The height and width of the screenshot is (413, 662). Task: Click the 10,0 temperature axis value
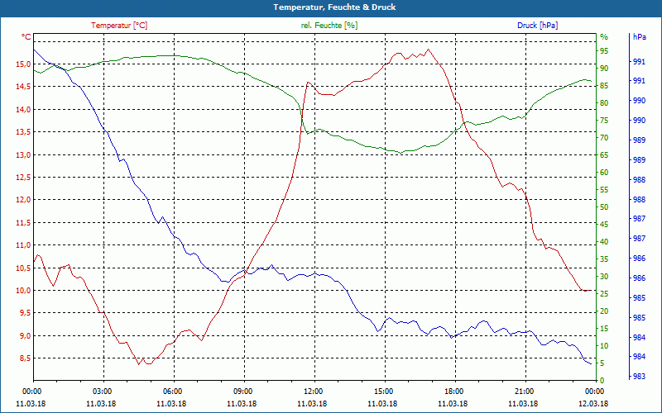[x=23, y=291]
